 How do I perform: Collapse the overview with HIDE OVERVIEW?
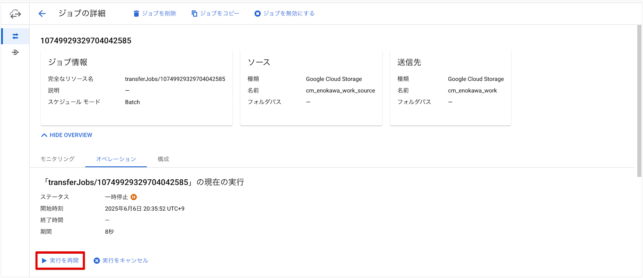(x=67, y=135)
